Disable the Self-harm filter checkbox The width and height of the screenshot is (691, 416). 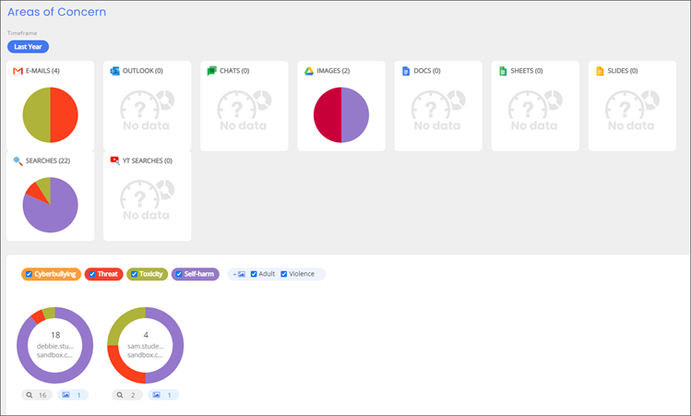[x=179, y=274]
